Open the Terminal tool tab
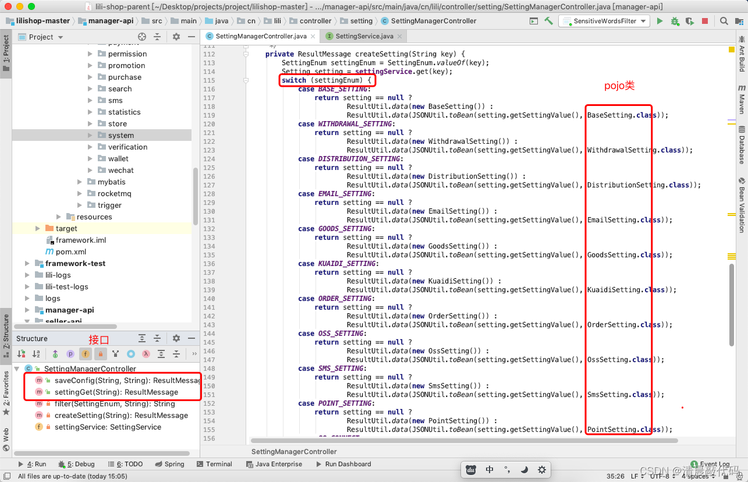The height and width of the screenshot is (482, 748). [x=214, y=464]
